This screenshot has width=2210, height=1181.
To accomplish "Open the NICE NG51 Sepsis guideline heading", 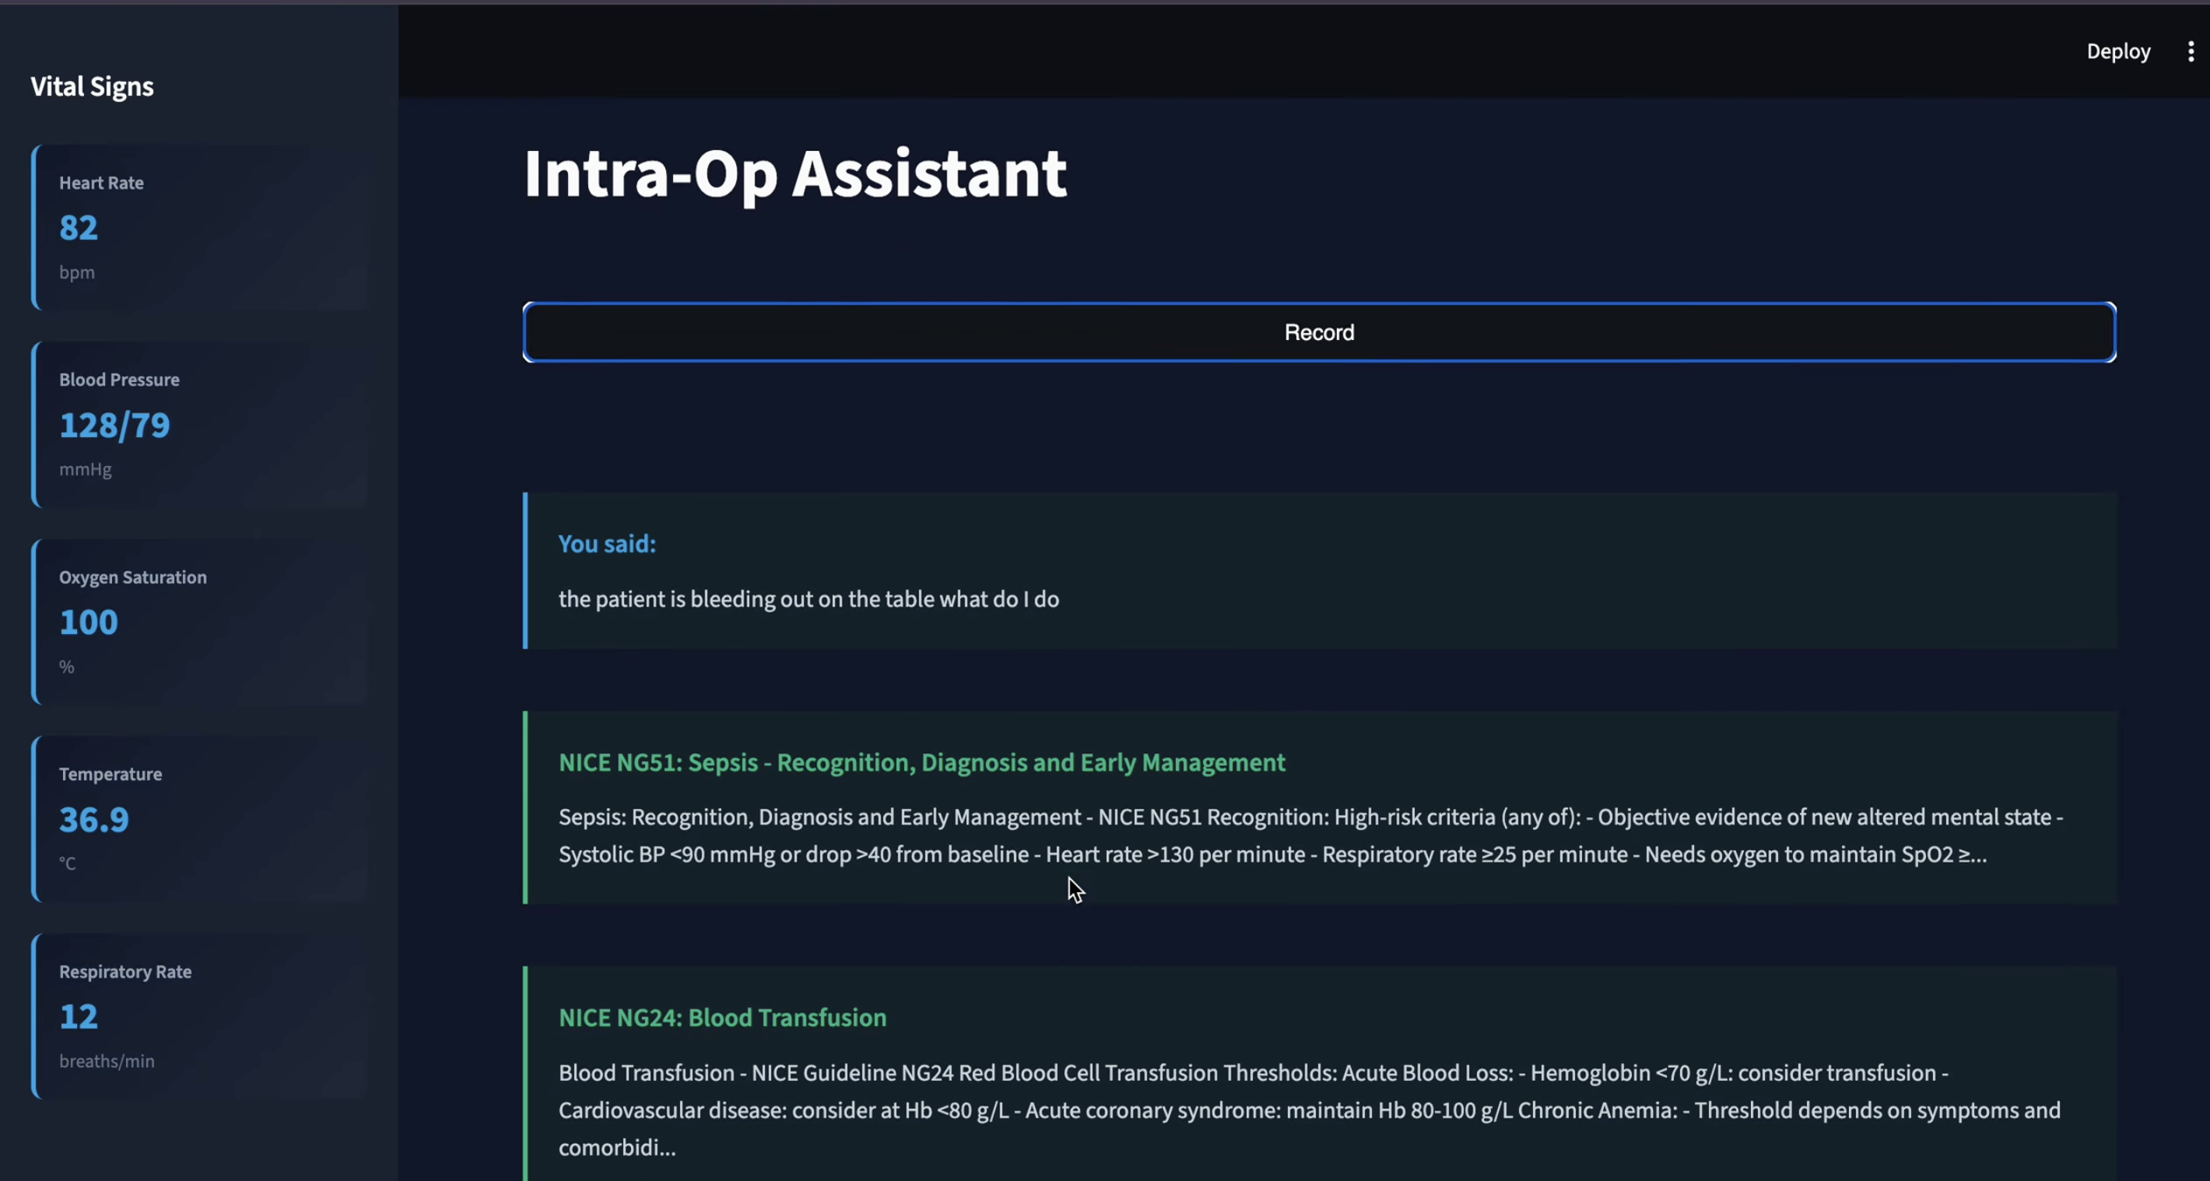I will tap(921, 762).
